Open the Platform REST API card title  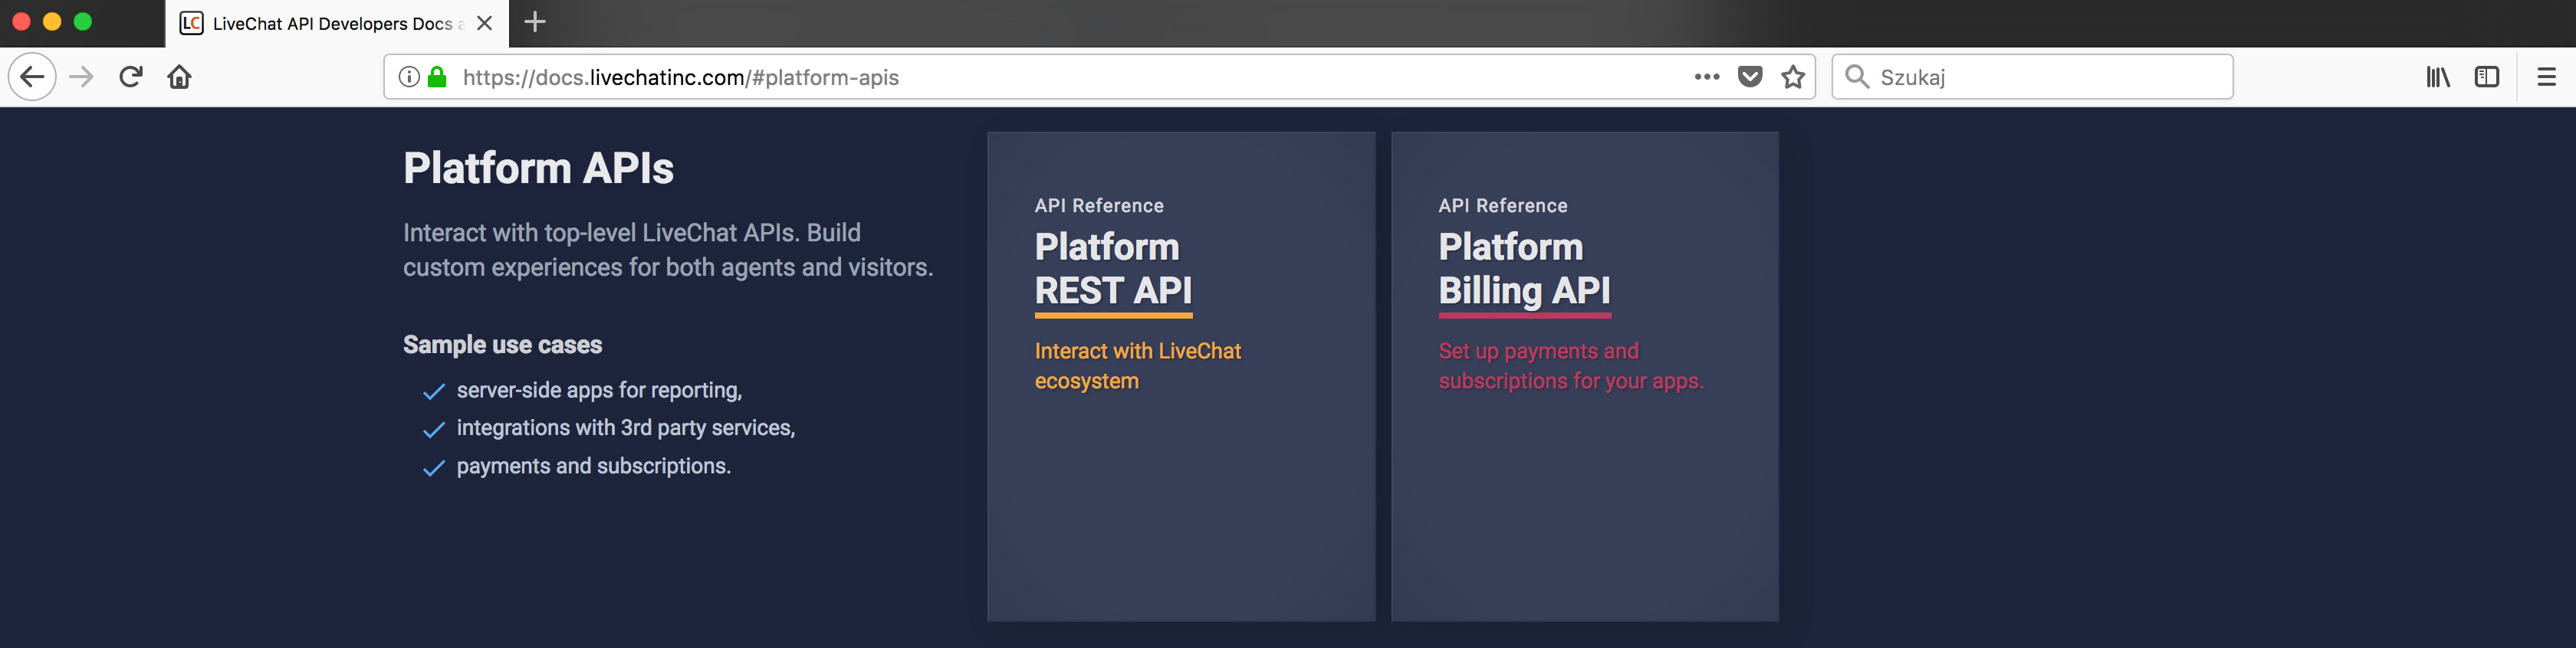(x=1113, y=269)
